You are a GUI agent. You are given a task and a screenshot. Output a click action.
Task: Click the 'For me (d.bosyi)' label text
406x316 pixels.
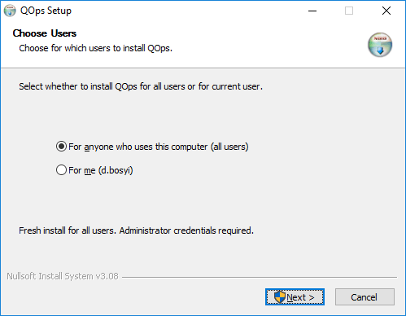point(101,170)
